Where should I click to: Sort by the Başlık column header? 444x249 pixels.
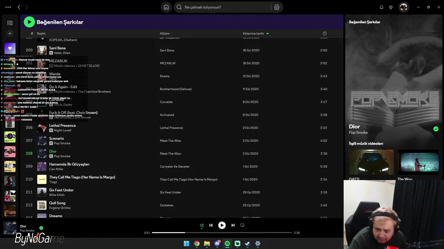click(41, 34)
